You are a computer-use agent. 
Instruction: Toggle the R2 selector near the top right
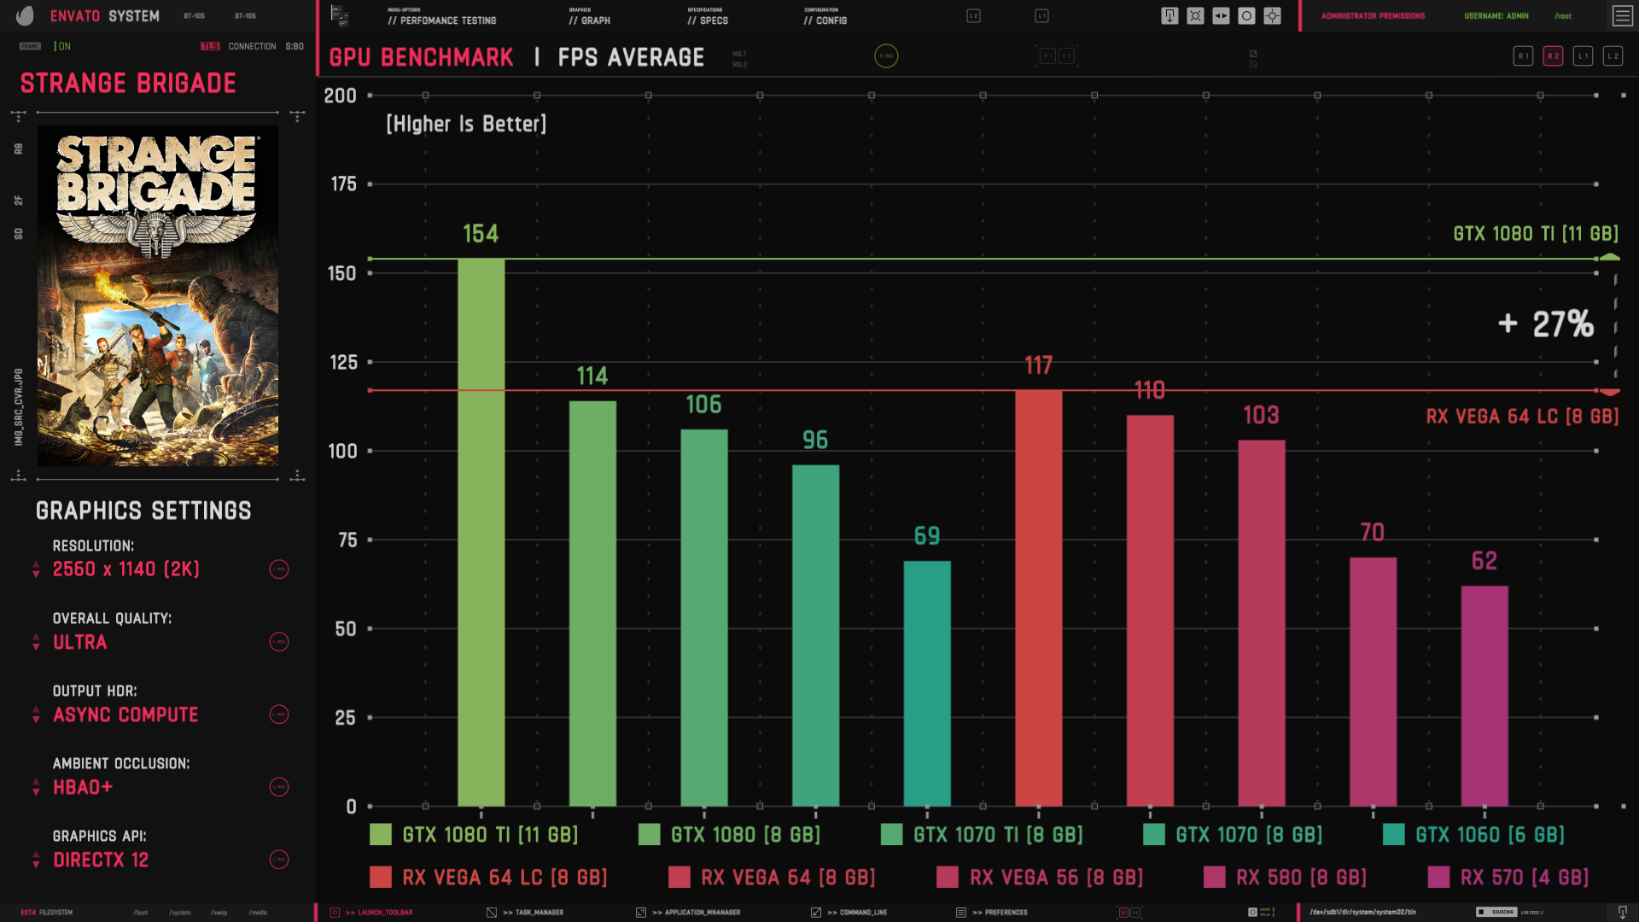(1553, 55)
